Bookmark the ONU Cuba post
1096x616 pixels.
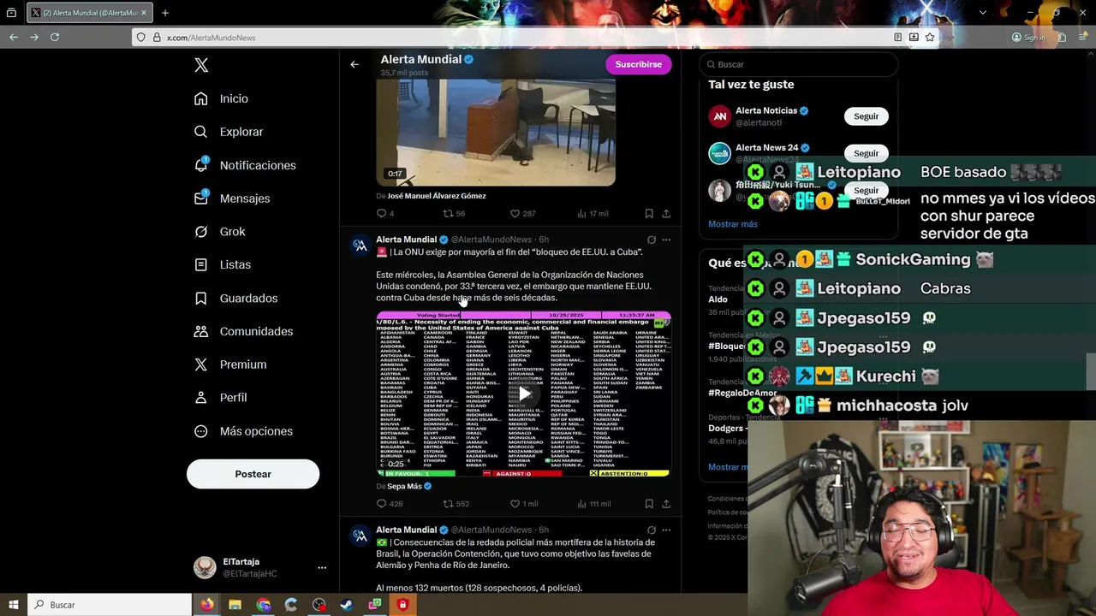[x=649, y=504]
